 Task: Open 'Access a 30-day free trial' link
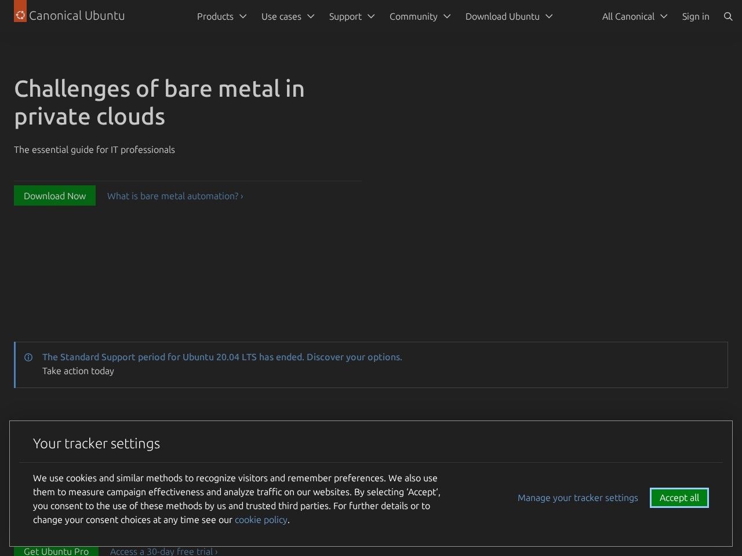point(164,551)
